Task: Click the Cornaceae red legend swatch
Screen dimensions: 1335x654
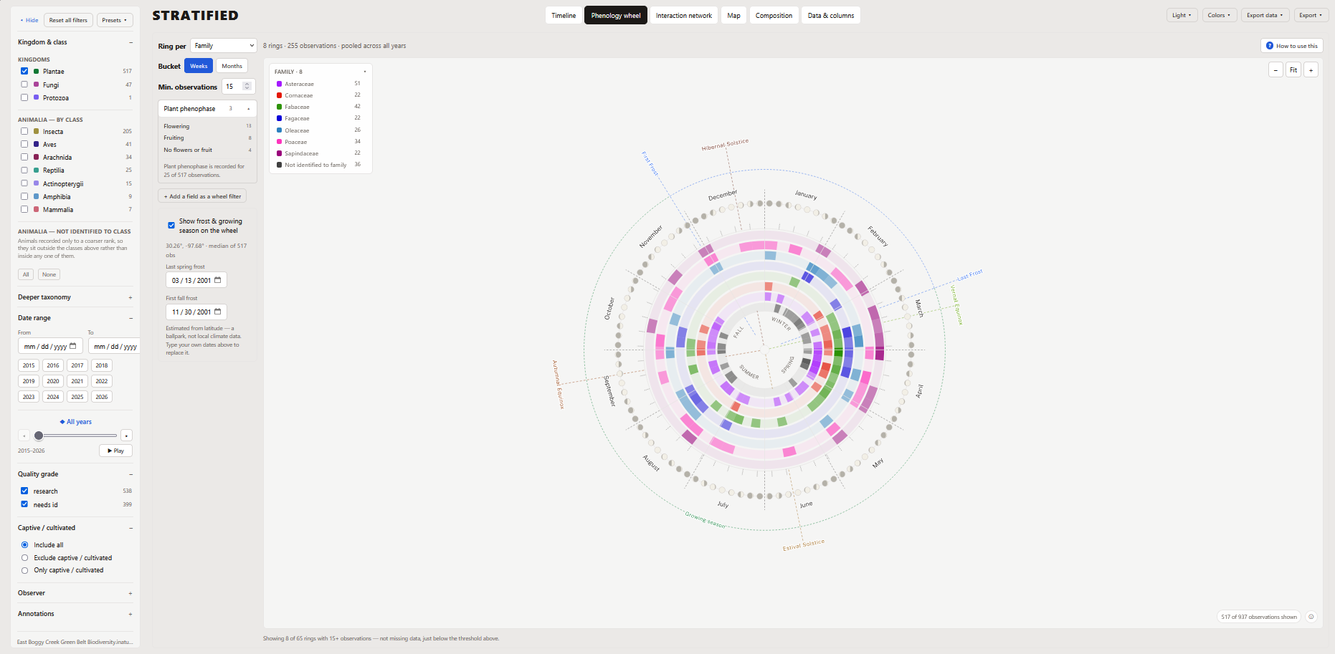Action: (279, 95)
